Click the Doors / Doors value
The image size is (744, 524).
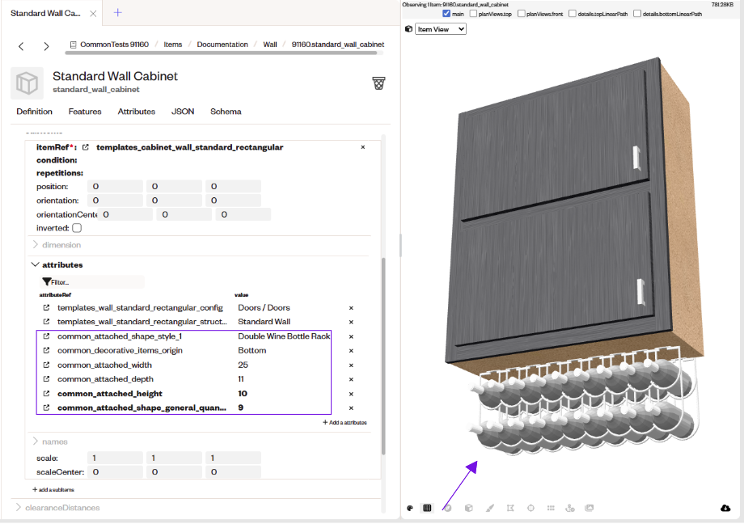(x=264, y=307)
